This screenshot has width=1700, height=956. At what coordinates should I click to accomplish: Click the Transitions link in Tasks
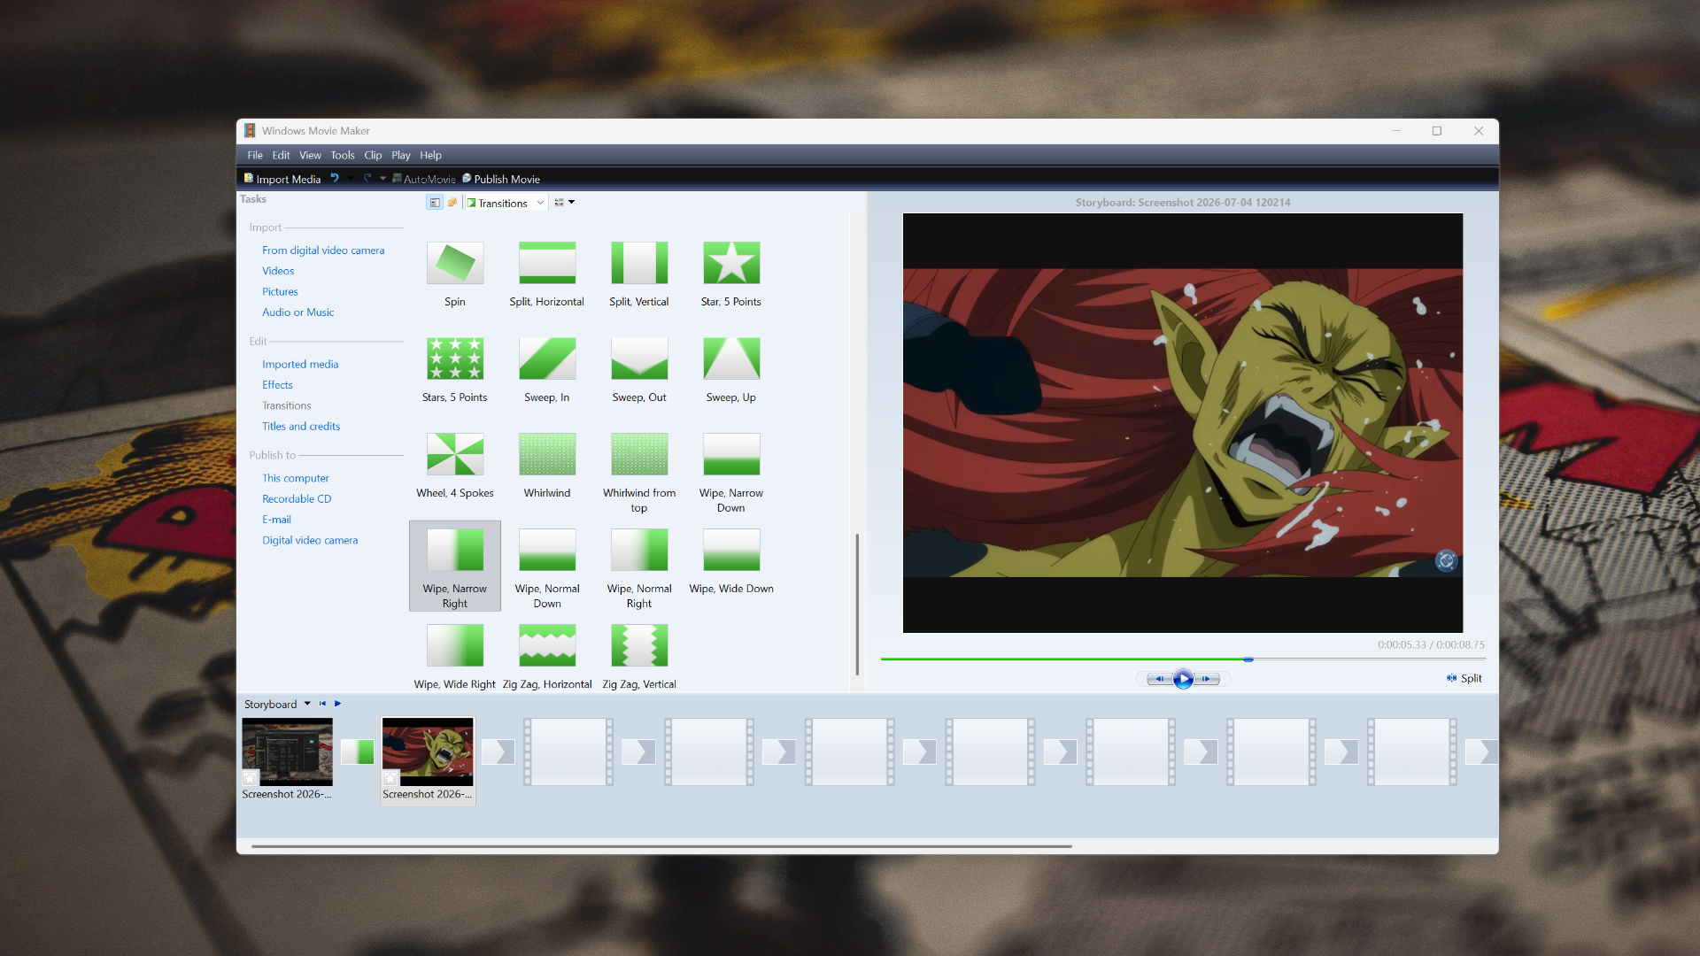point(286,405)
